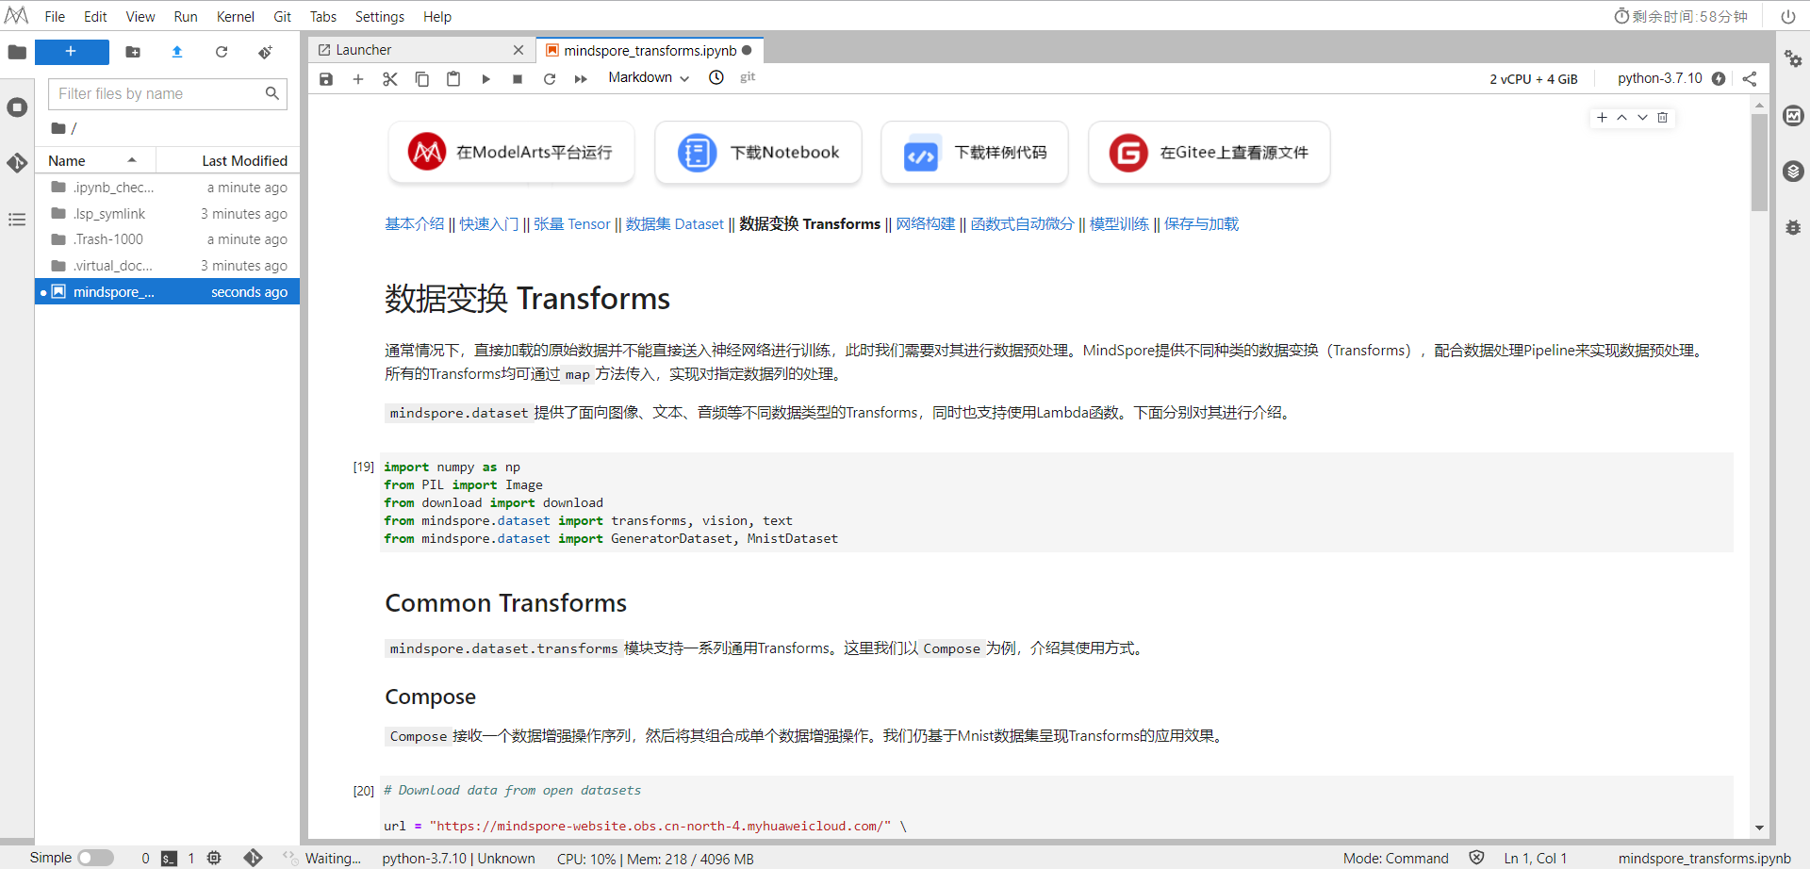Close the Launcher tab
The width and height of the screenshot is (1810, 869).
[518, 50]
